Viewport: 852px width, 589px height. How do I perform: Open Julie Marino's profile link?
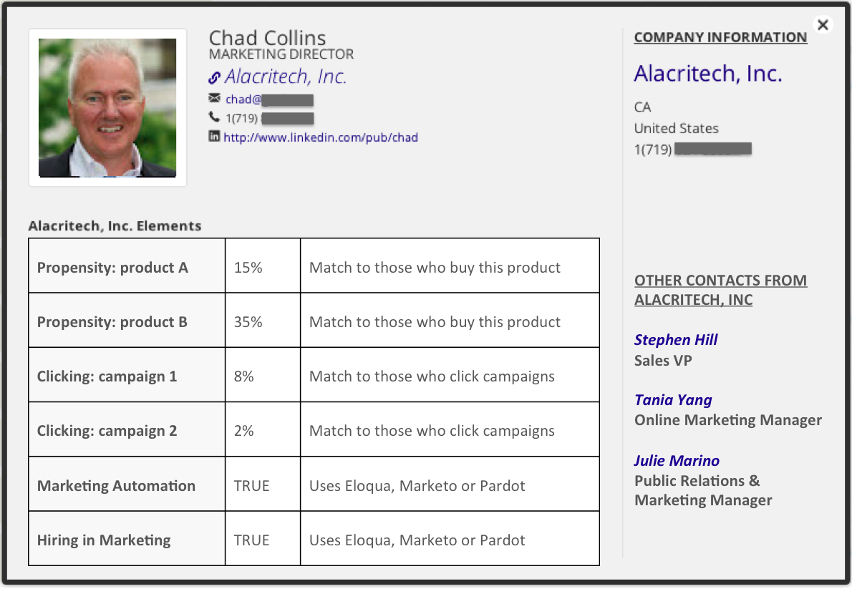[x=677, y=460]
